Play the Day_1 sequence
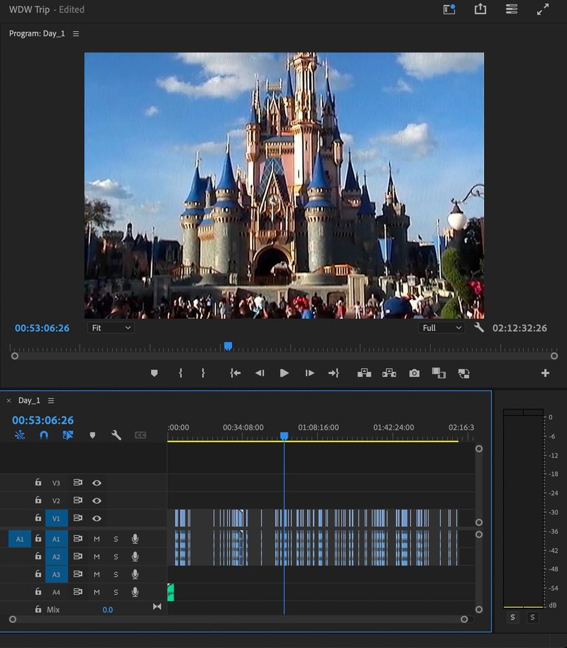The width and height of the screenshot is (567, 648). click(284, 373)
